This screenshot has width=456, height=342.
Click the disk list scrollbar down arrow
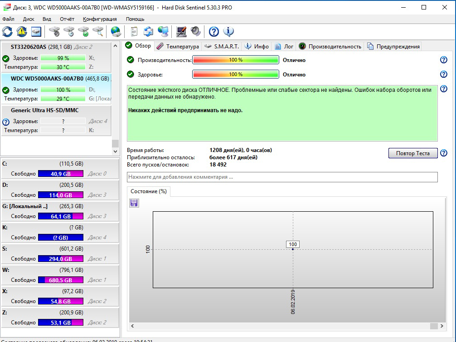(115, 151)
